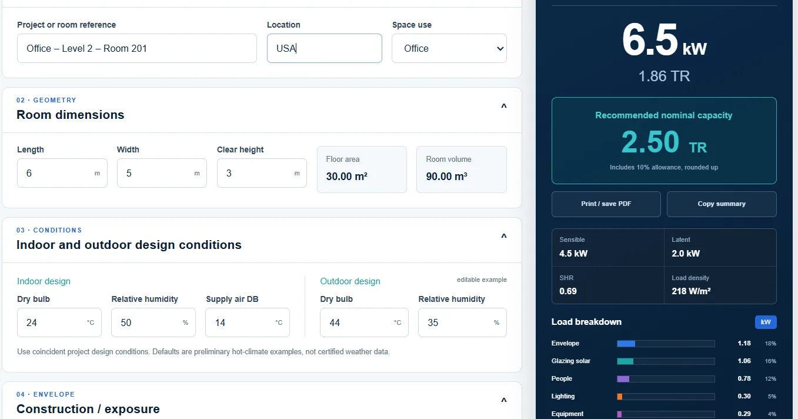Edit the Supply air DB field
Image resolution: width=798 pixels, height=419 pixels.
point(248,322)
